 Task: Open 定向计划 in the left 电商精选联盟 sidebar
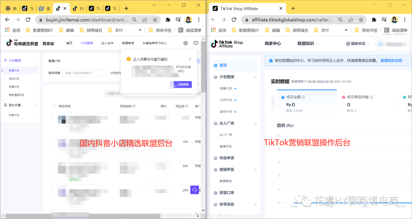[14, 79]
